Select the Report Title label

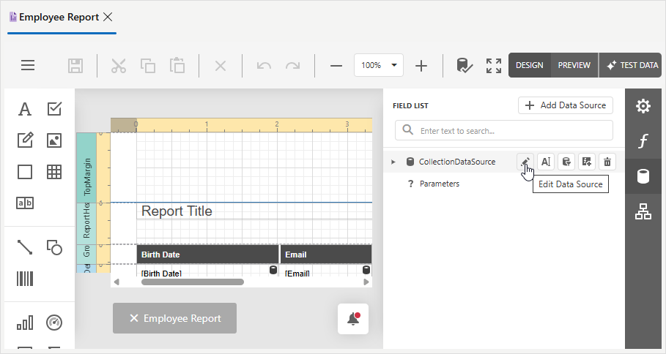pos(177,211)
